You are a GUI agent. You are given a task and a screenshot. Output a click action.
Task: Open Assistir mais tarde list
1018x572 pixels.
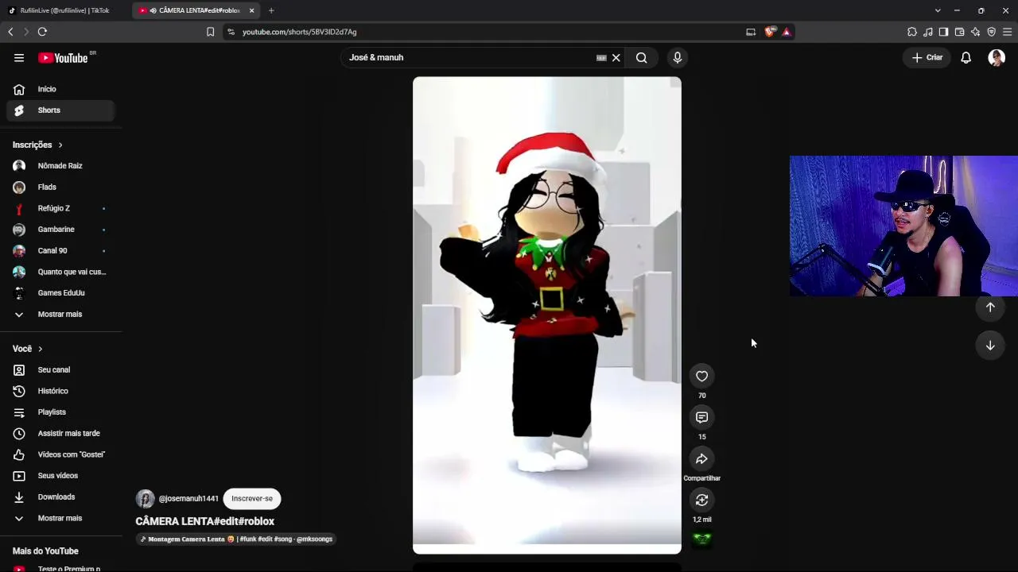(60, 433)
